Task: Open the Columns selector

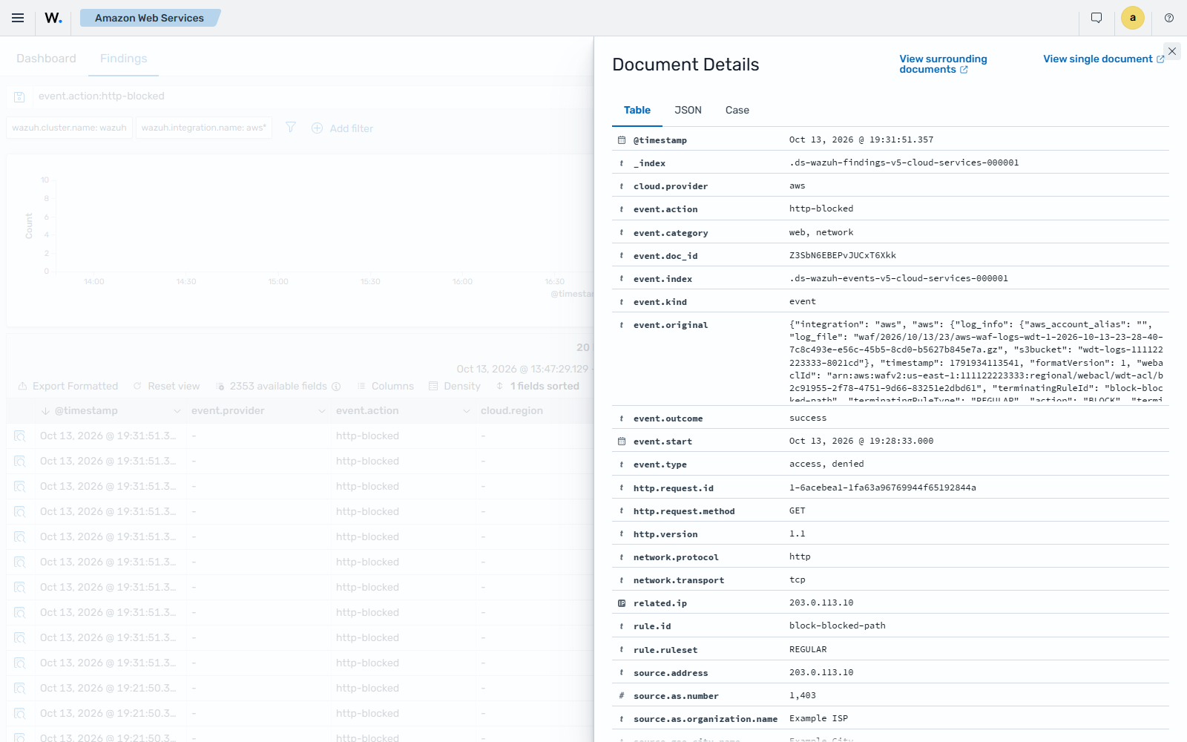Action: tap(385, 386)
